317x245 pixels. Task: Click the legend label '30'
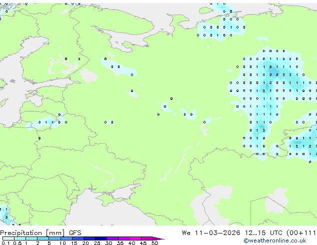click(108, 243)
